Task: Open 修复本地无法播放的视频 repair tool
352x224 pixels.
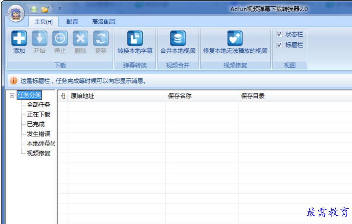Action: click(235, 42)
